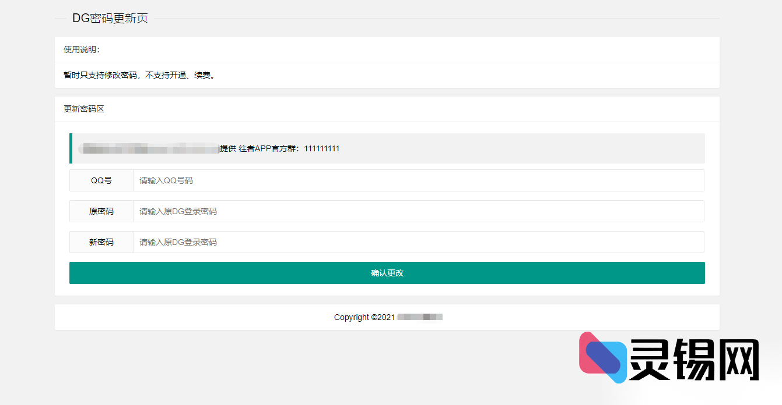Click the 更新密码区 section header
Screen dimensions: 782x405
[84, 109]
